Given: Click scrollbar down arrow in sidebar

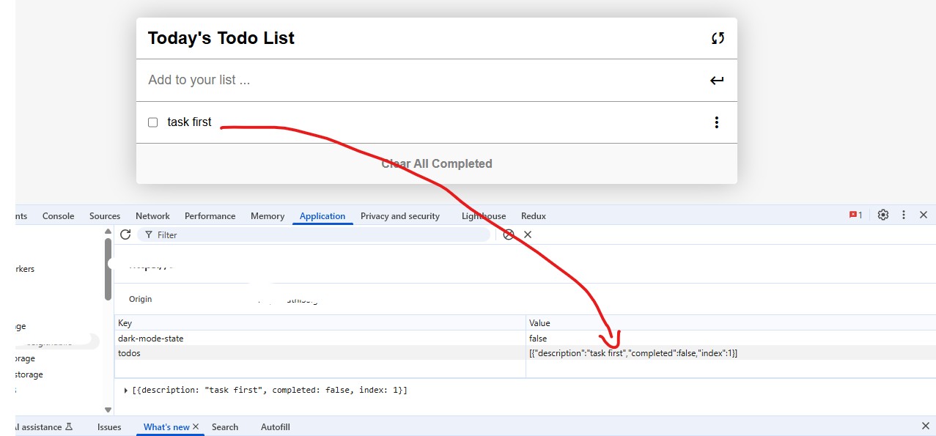Looking at the screenshot, I should point(108,410).
